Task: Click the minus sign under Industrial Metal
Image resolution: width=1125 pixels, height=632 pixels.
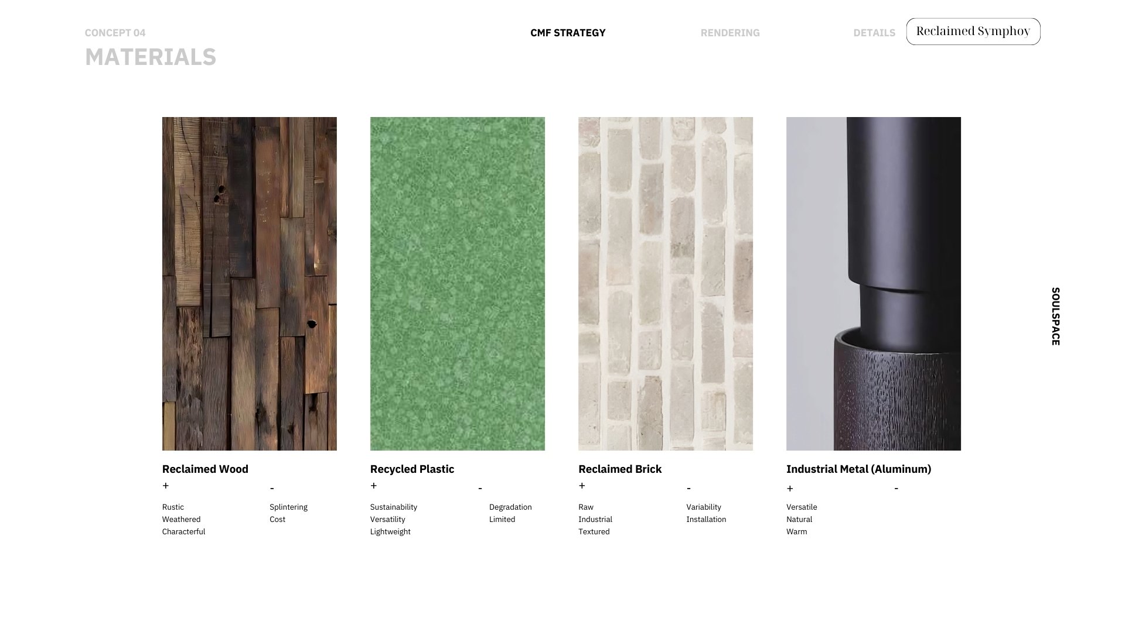Action: coord(896,488)
